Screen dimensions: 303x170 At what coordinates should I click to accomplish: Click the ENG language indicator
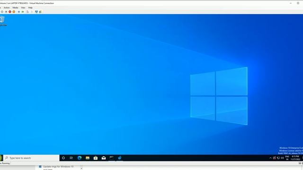pos(287,158)
